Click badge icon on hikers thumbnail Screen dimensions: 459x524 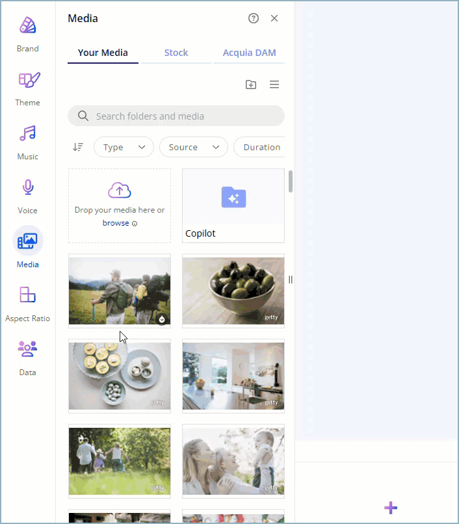coord(162,319)
